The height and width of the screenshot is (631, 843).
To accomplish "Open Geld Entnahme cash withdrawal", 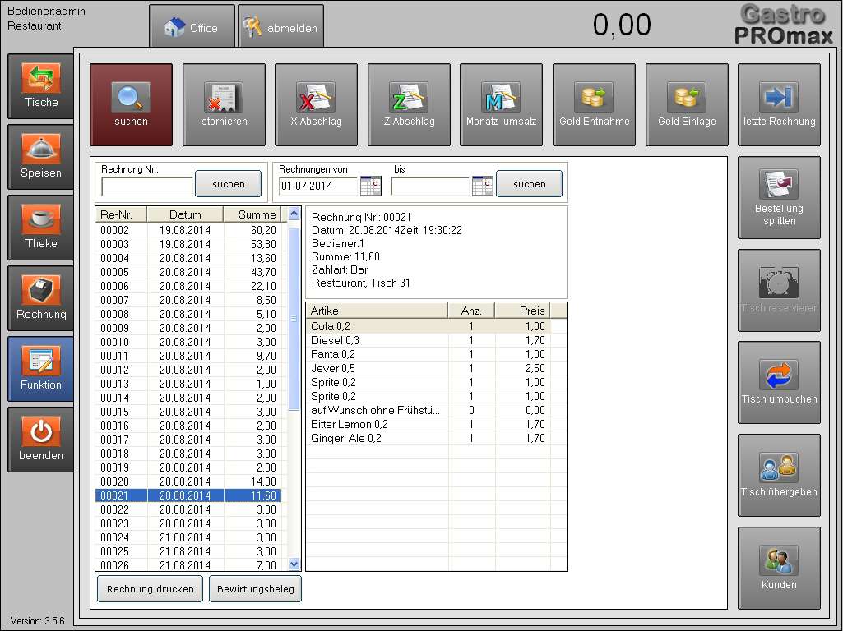I will (594, 104).
